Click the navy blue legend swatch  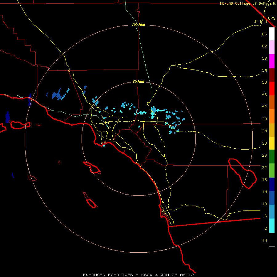[272, 184]
